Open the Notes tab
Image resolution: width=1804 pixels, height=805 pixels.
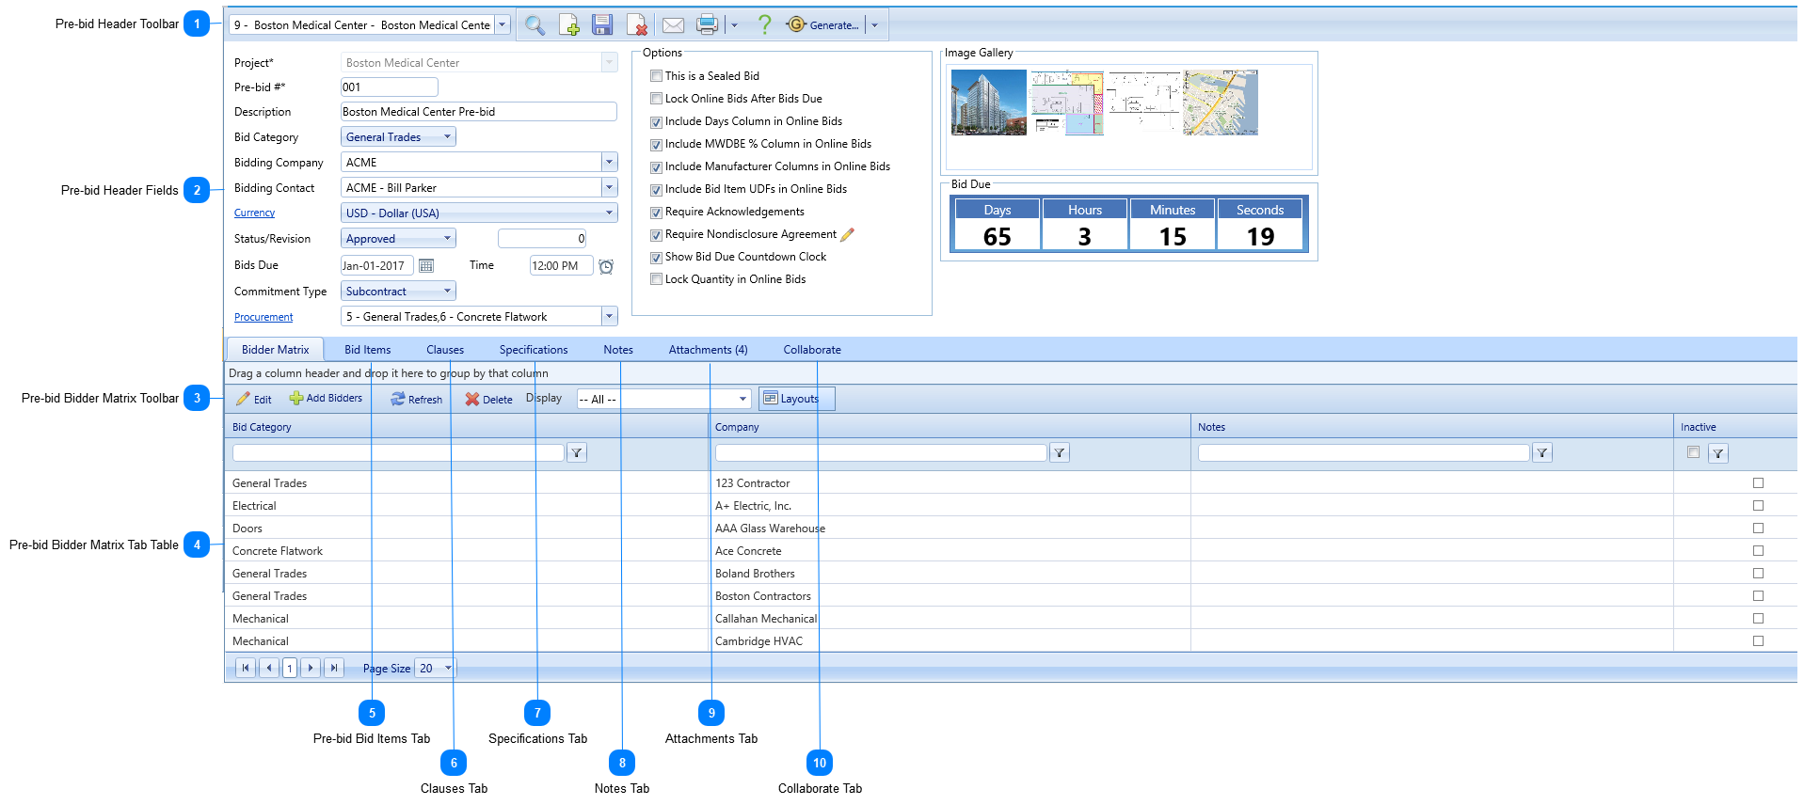coord(618,350)
